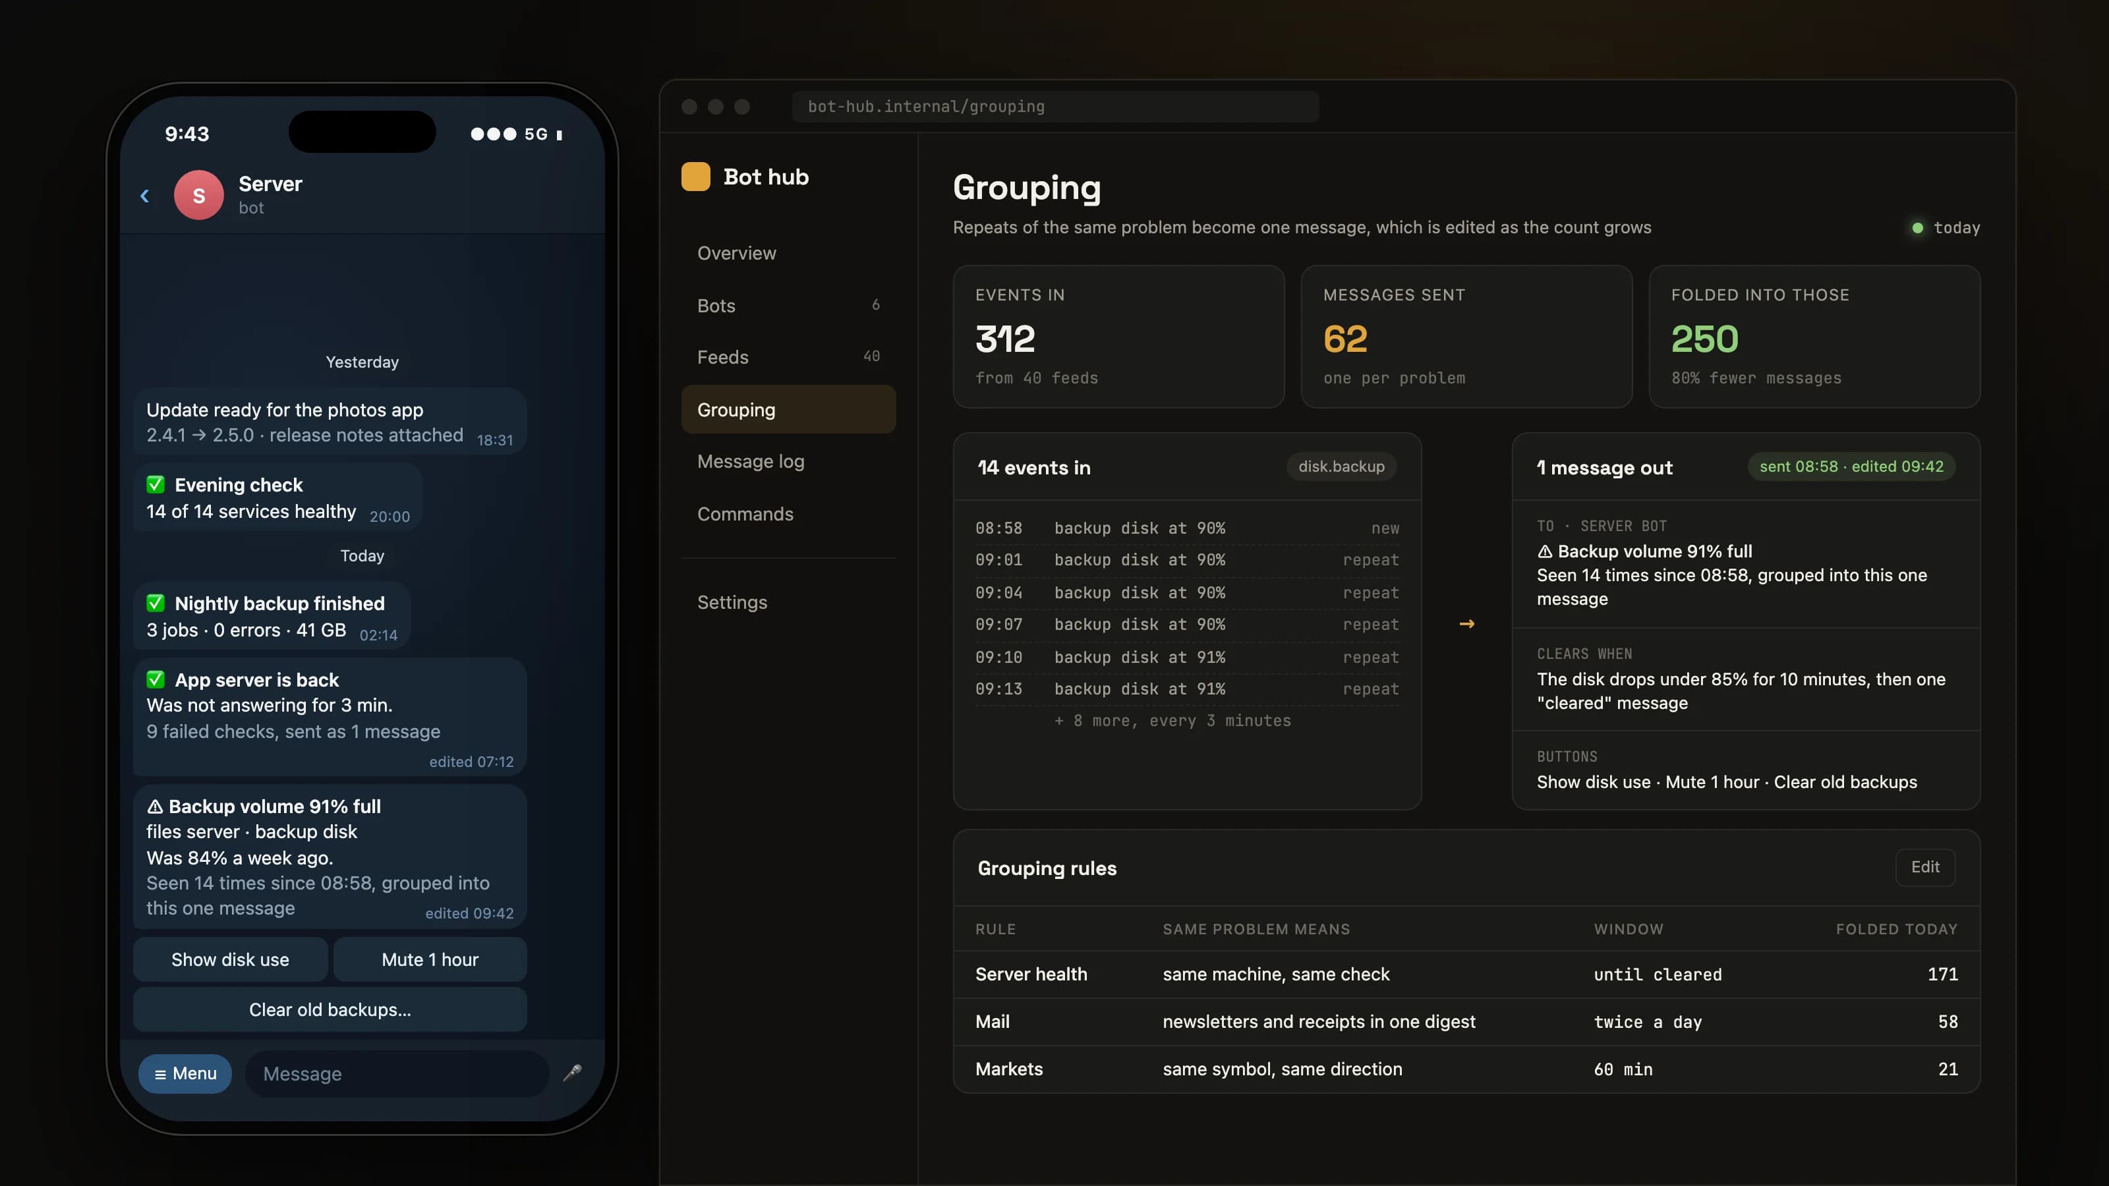Click the 'until cleared' window value
The width and height of the screenshot is (2109, 1186).
(1657, 974)
